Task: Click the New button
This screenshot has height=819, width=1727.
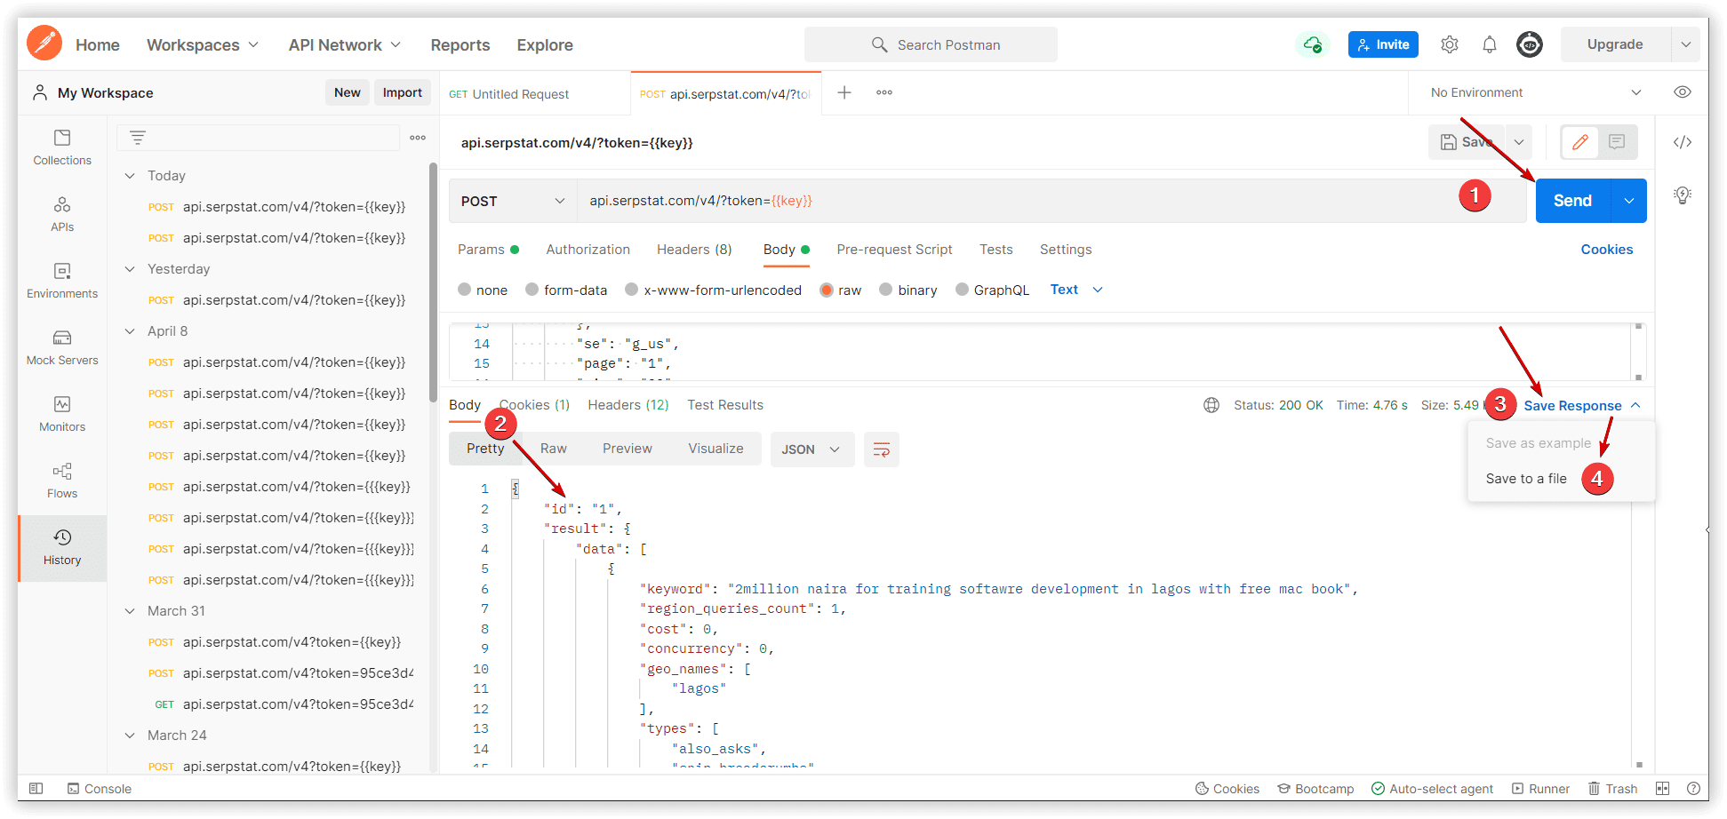Action: click(348, 92)
